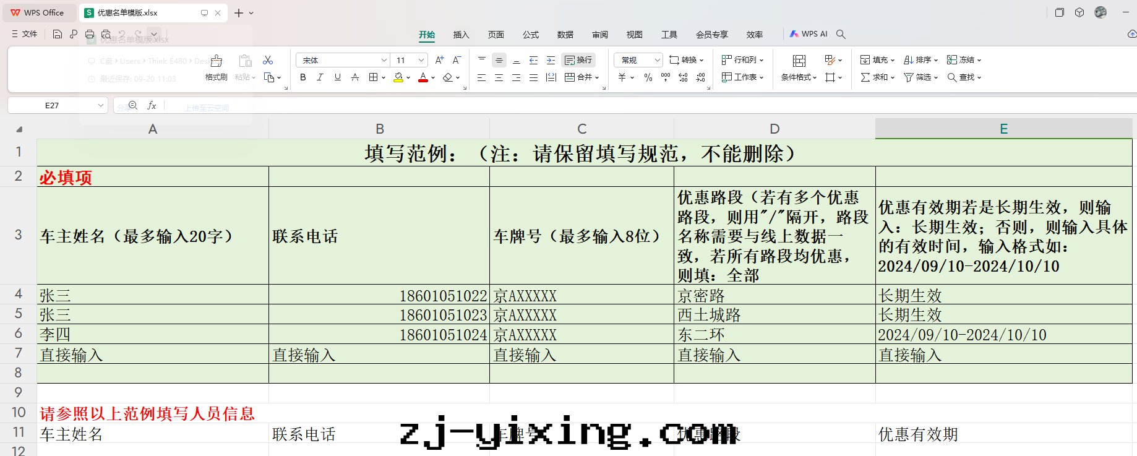1137x456 pixels.
Task: Click the WPS AI button
Action: tap(809, 34)
